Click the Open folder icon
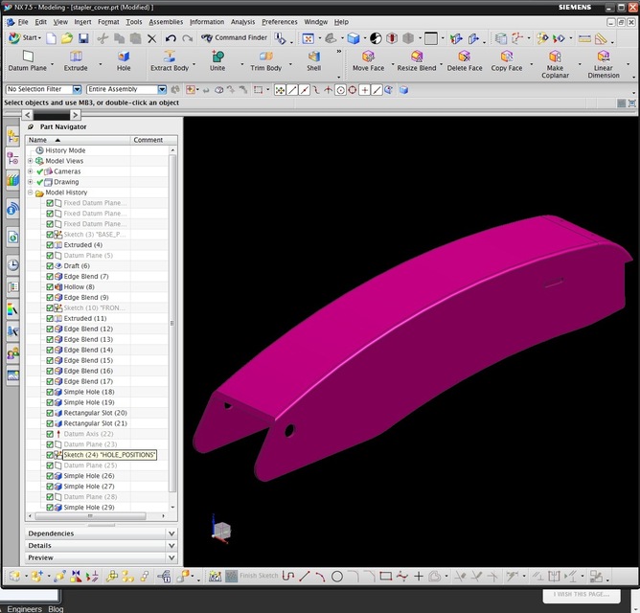Viewport: 640px width, 613px height. click(x=67, y=38)
